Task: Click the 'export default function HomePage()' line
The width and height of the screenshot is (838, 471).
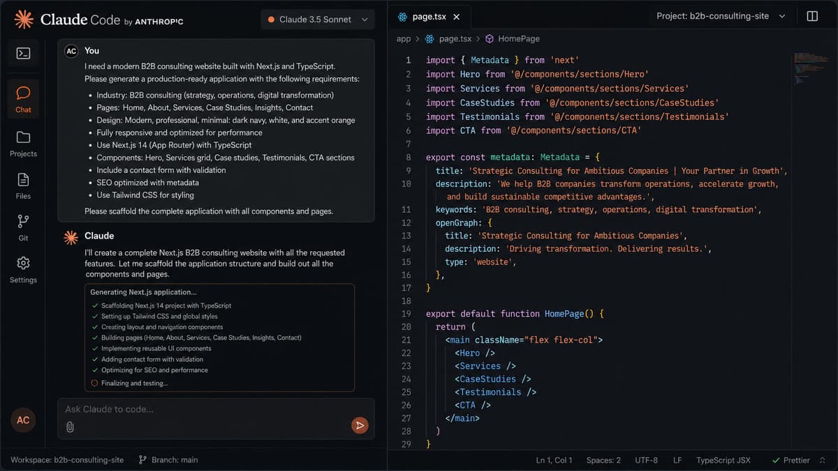Action: 515,314
